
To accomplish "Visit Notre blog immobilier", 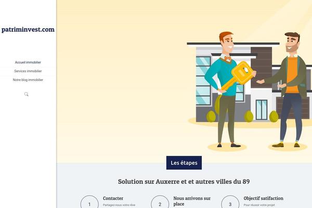I will pyautogui.click(x=28, y=80).
